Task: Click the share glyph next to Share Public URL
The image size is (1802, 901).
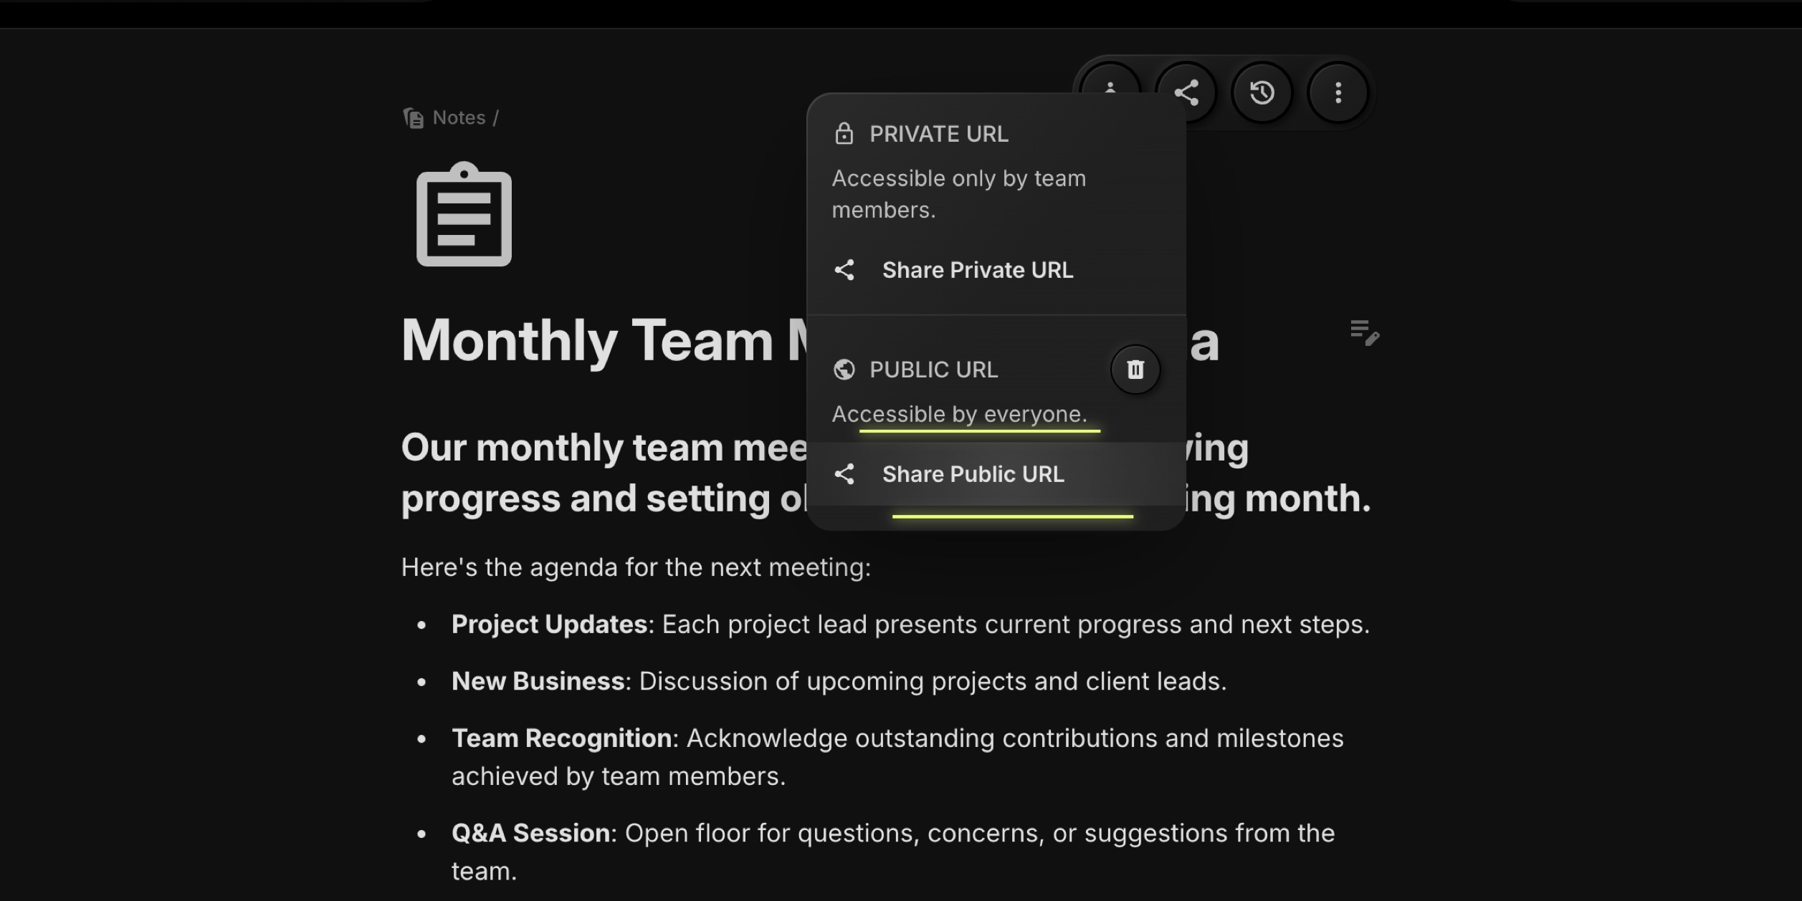Action: pyautogui.click(x=846, y=474)
